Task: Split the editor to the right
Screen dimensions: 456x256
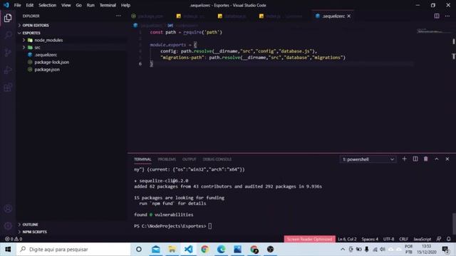Action: [x=437, y=16]
